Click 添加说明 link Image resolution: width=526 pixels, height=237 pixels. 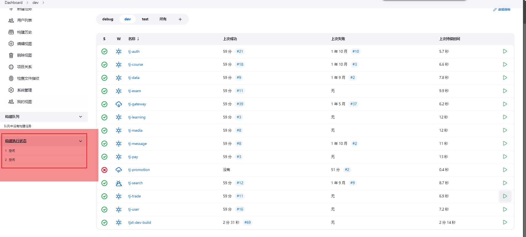504,10
